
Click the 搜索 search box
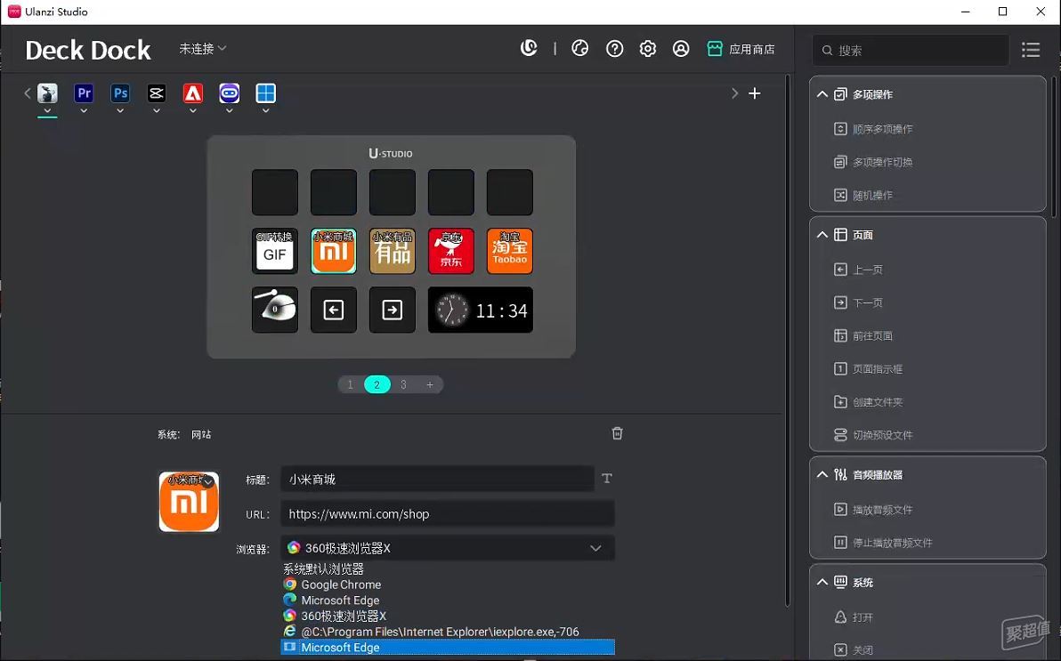(911, 50)
